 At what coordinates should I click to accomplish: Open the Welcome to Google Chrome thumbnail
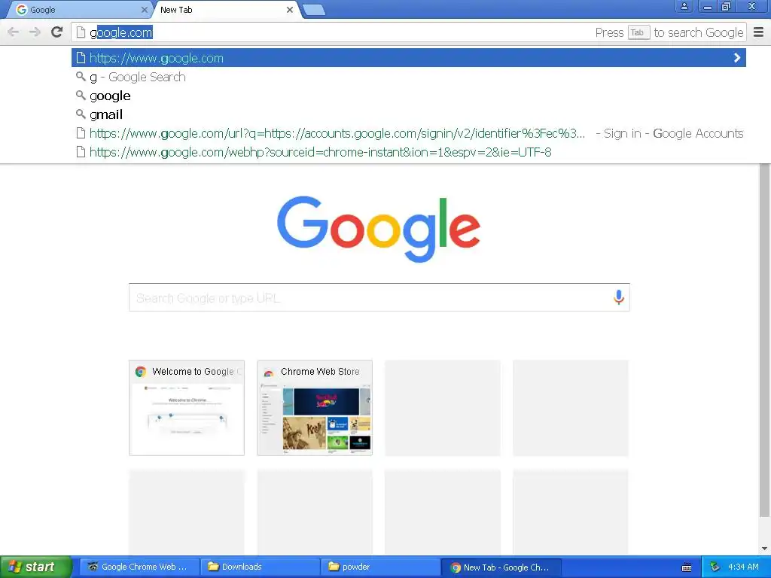187,408
